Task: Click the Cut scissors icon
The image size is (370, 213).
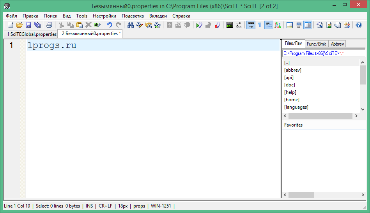Action: (x=61, y=25)
